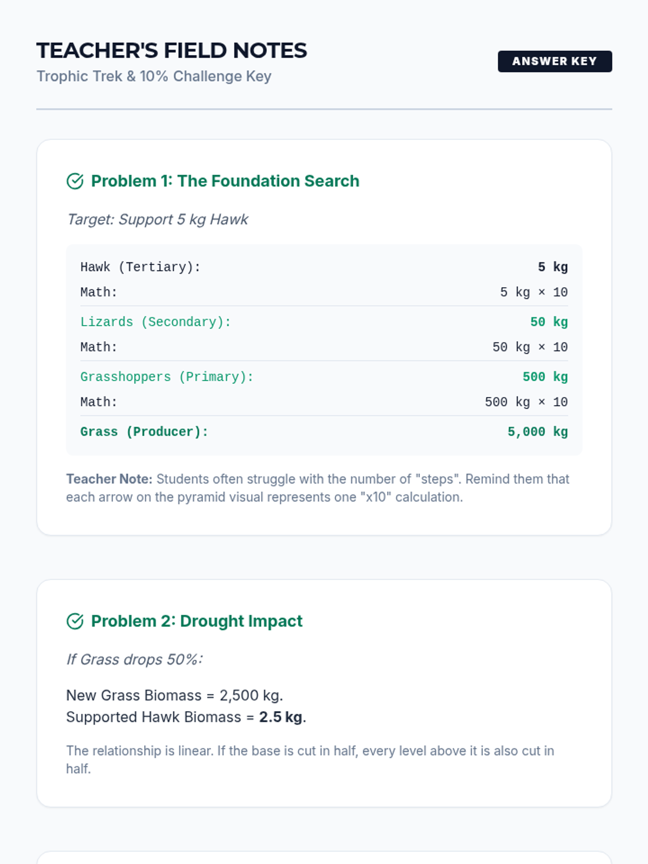Click the check icon beside Problem 2
This screenshot has width=648, height=864.
[75, 622]
